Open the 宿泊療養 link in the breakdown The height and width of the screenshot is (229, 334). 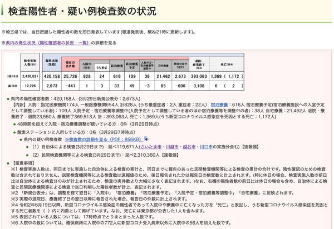pos(219,104)
